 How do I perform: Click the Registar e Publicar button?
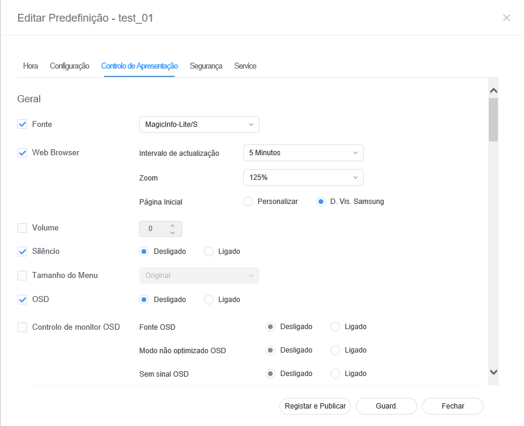point(315,406)
